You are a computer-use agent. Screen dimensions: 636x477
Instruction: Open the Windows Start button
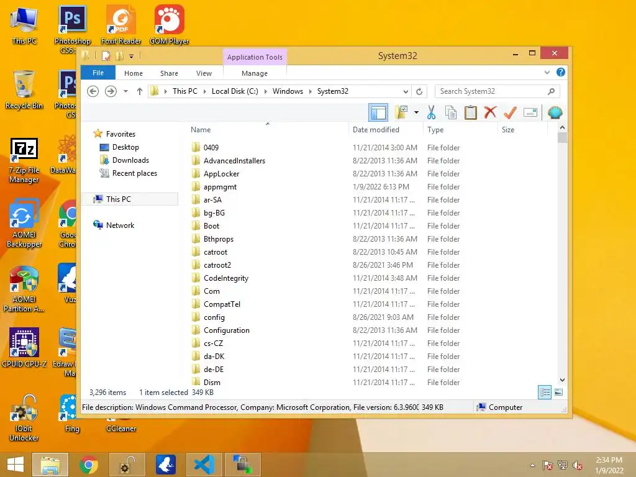coord(16,465)
